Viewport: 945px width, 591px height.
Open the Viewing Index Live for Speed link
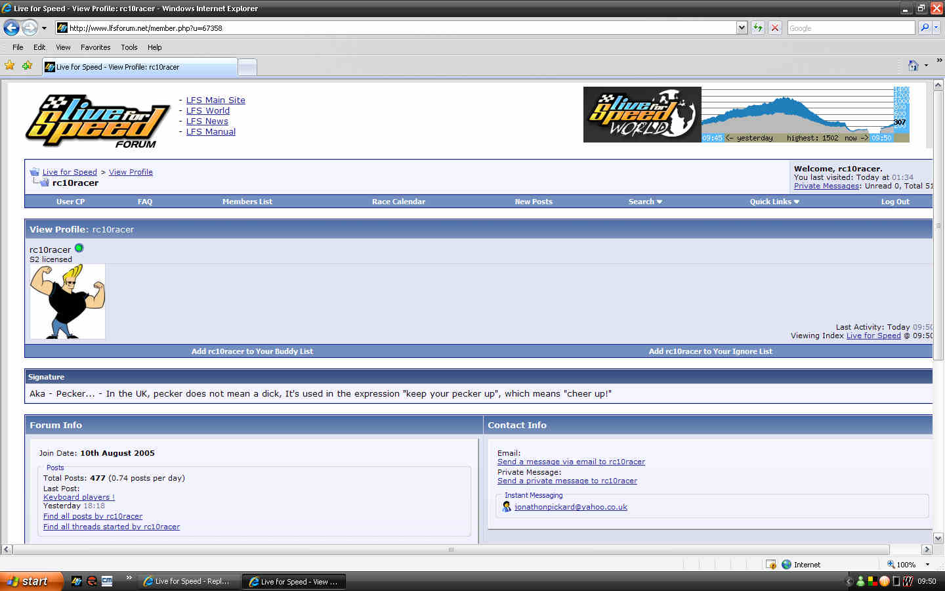pos(873,336)
